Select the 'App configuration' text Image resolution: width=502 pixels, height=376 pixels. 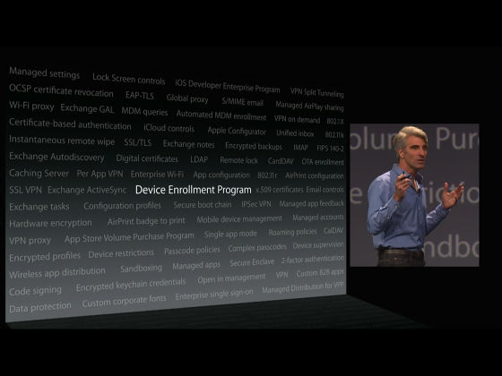[x=221, y=175]
